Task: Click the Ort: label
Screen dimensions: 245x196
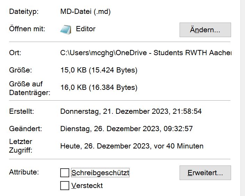Action: click(x=15, y=53)
